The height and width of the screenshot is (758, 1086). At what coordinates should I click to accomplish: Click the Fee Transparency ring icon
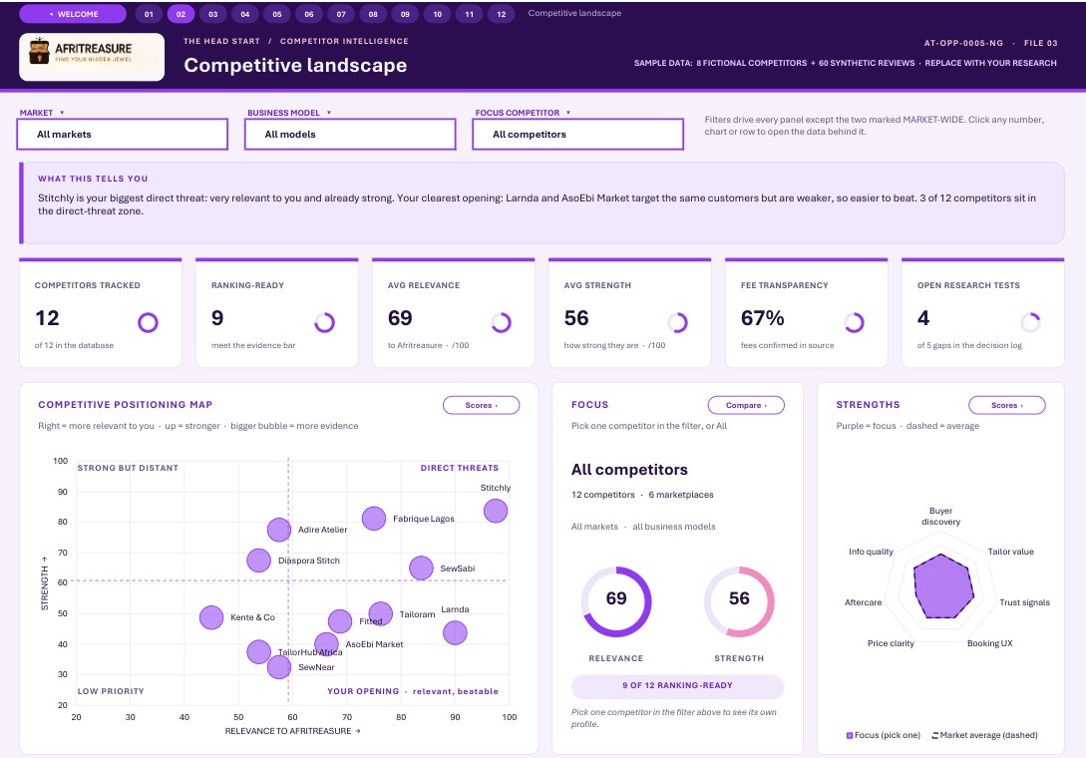click(x=854, y=323)
